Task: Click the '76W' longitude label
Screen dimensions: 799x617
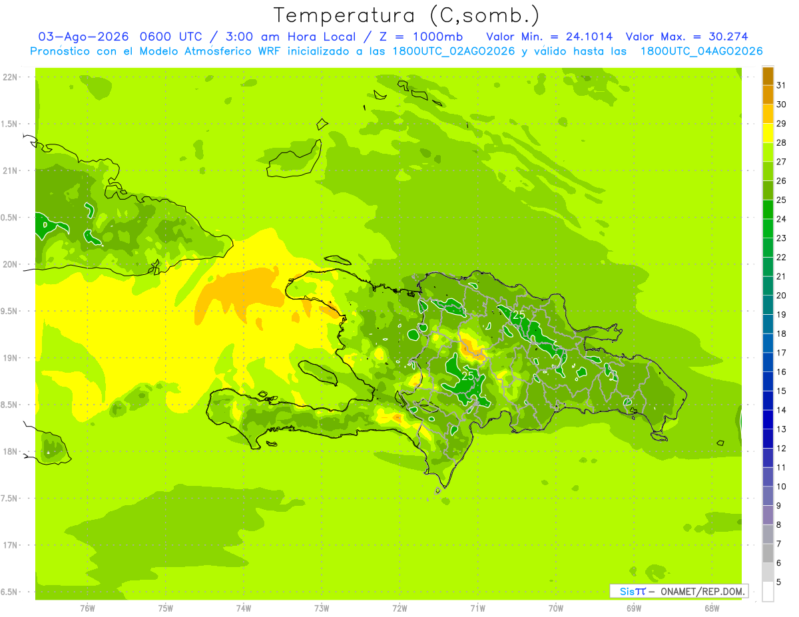Action: pyautogui.click(x=87, y=608)
